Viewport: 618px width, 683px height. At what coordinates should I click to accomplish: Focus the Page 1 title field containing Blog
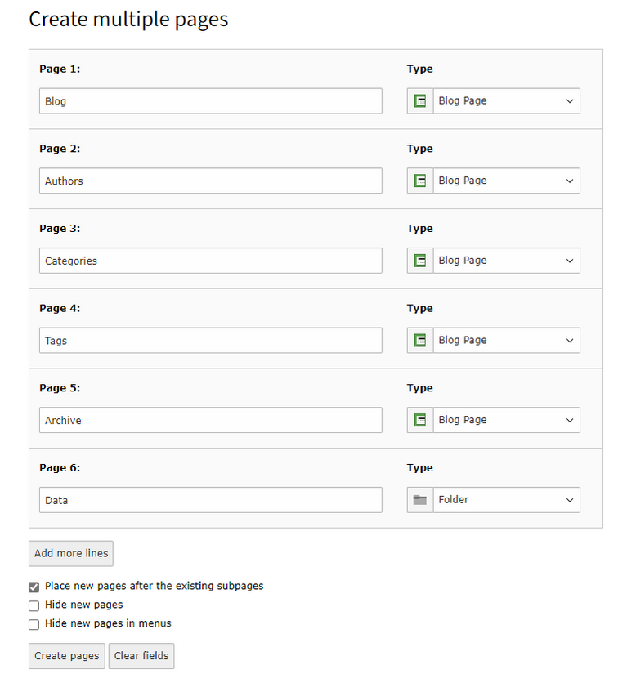(x=211, y=101)
